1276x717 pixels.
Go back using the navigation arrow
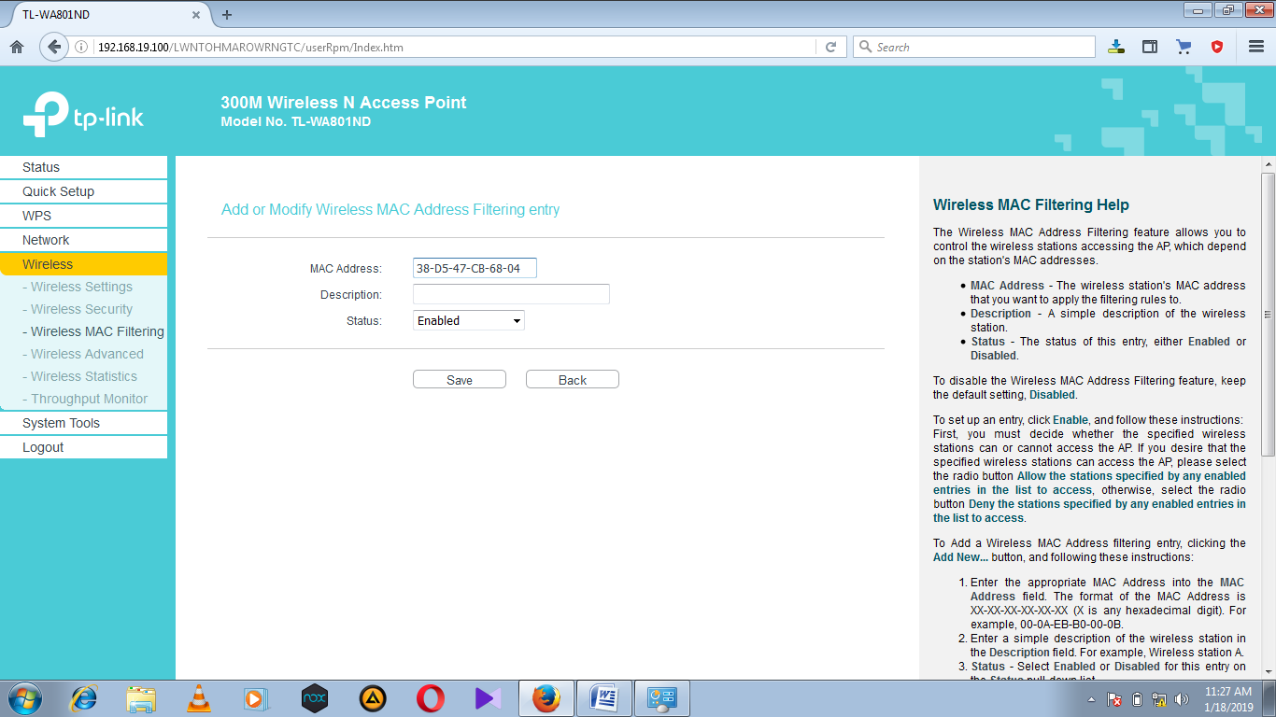click(x=53, y=46)
